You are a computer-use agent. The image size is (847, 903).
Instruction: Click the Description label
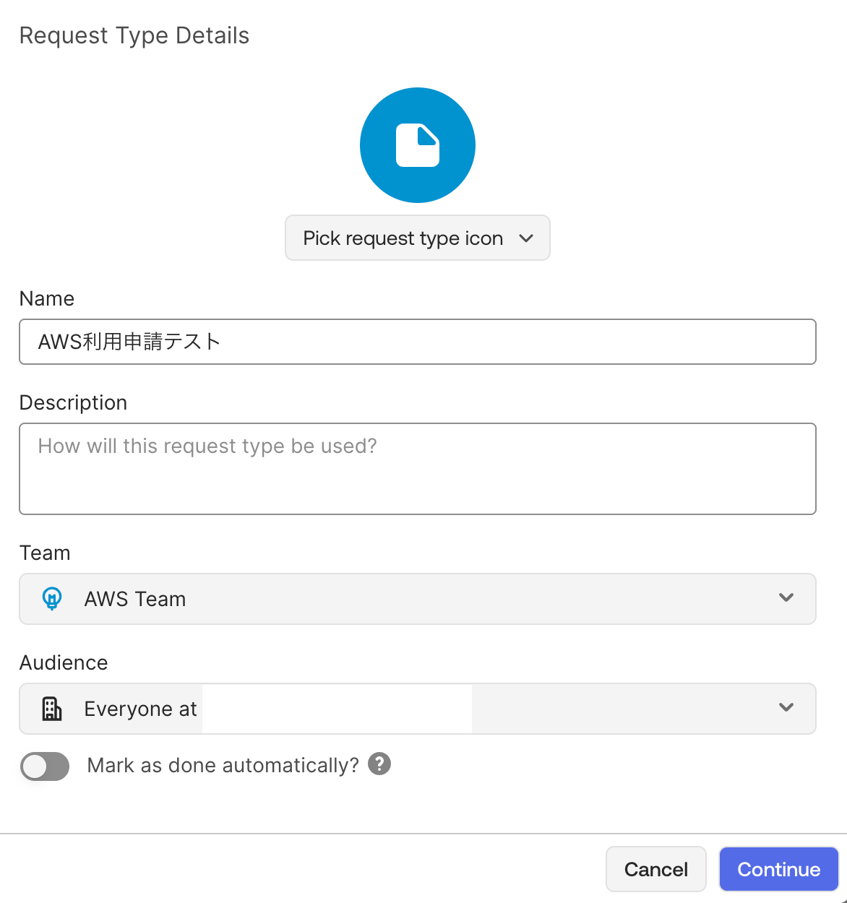click(73, 402)
